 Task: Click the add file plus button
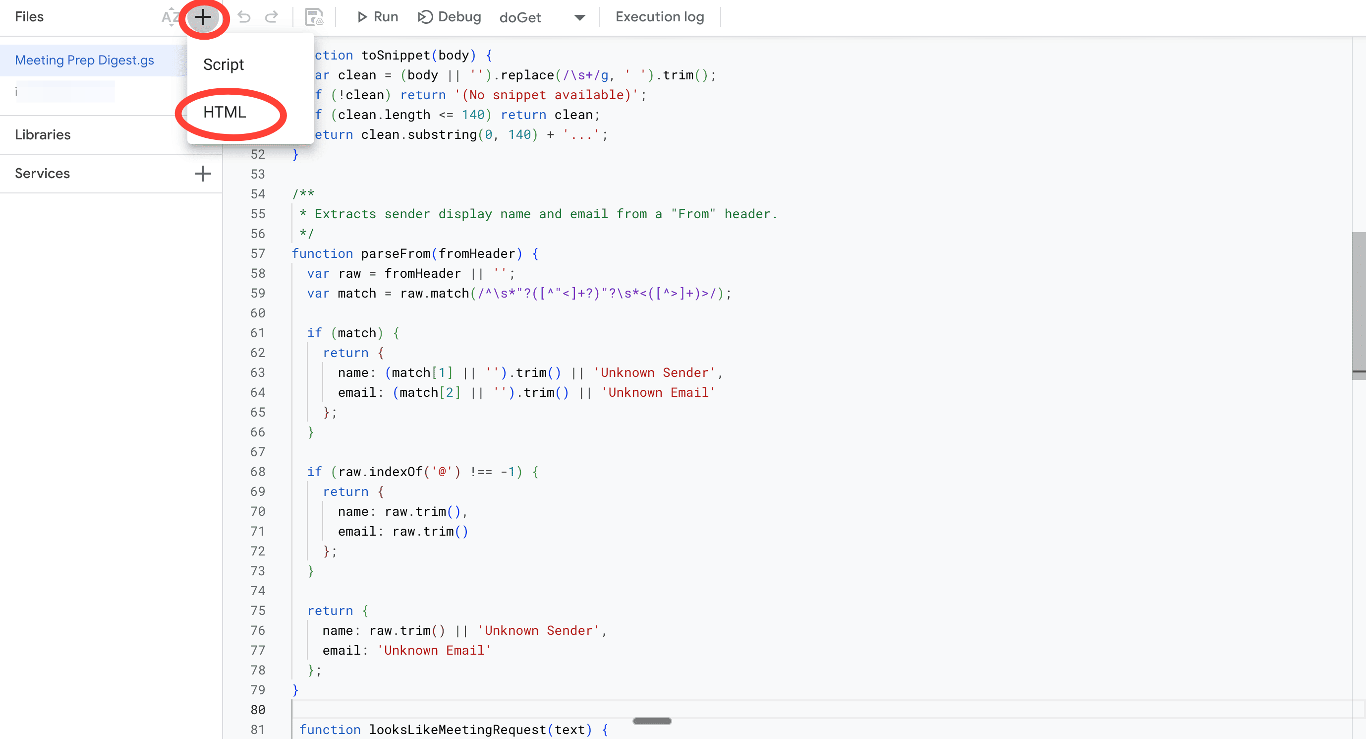click(x=203, y=17)
